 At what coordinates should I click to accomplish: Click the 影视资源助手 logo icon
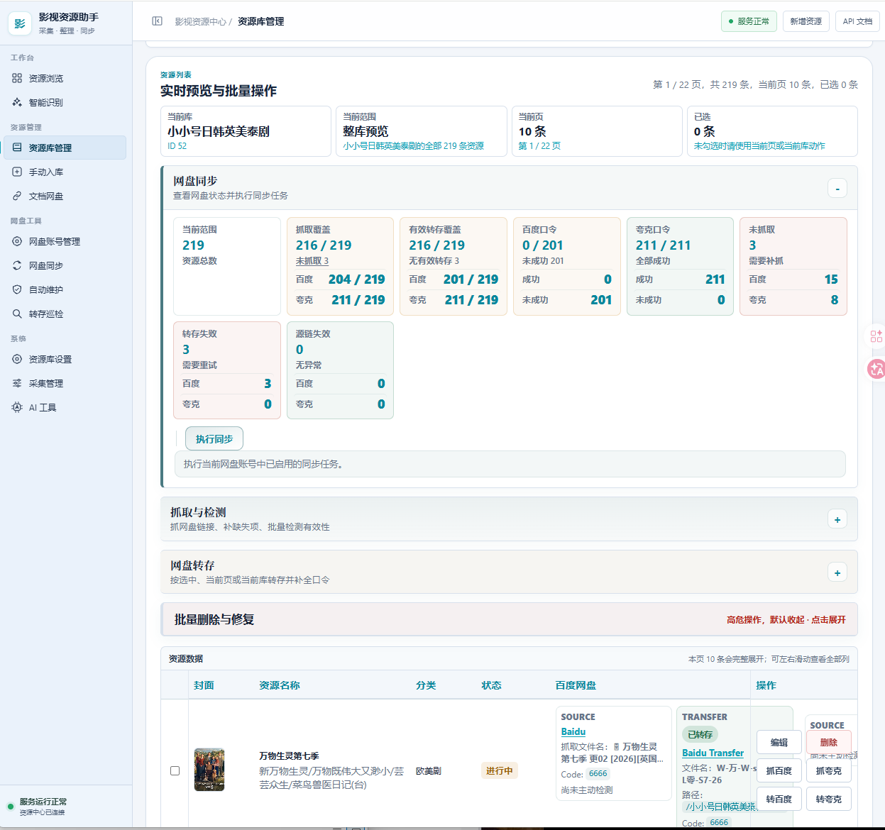click(x=19, y=23)
